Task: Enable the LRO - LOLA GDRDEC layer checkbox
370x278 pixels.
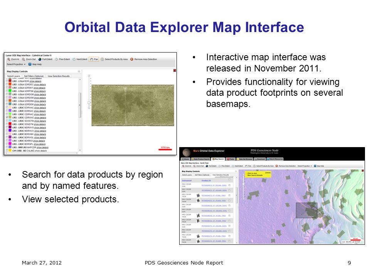Action: 7,85
